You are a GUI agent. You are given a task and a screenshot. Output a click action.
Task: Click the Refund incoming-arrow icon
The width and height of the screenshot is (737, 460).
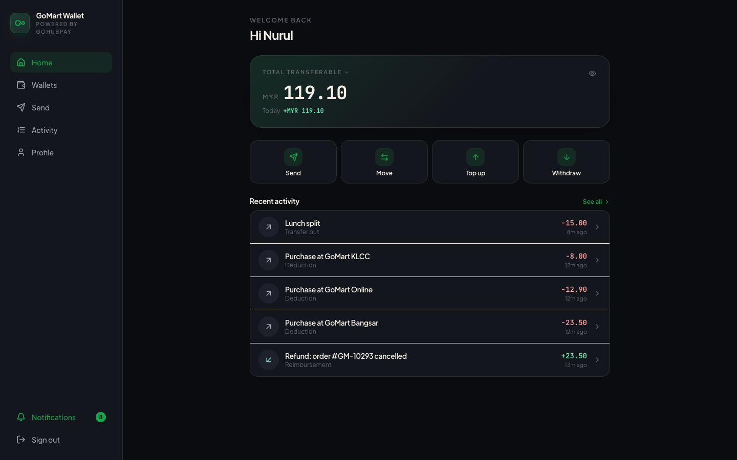tap(269, 360)
